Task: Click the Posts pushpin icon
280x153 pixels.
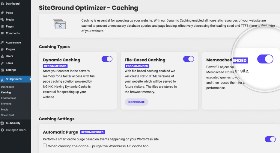Action: pyautogui.click(x=2, y=13)
